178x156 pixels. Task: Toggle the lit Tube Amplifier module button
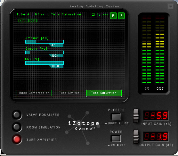pyautogui.click(x=17, y=139)
